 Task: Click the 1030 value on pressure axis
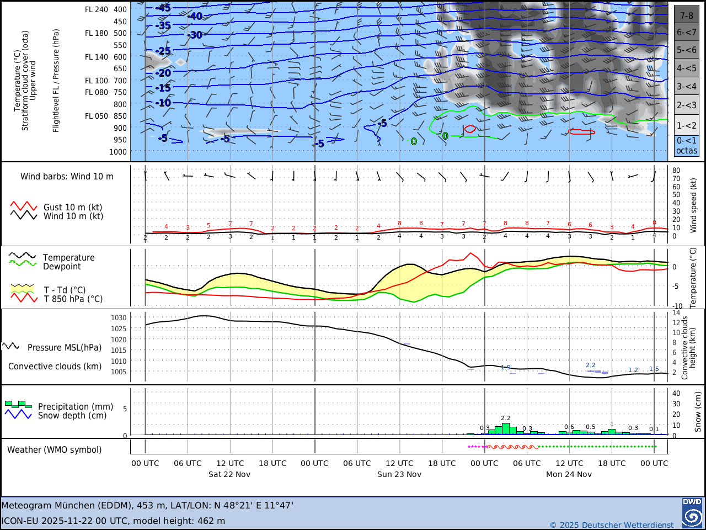[x=119, y=318]
